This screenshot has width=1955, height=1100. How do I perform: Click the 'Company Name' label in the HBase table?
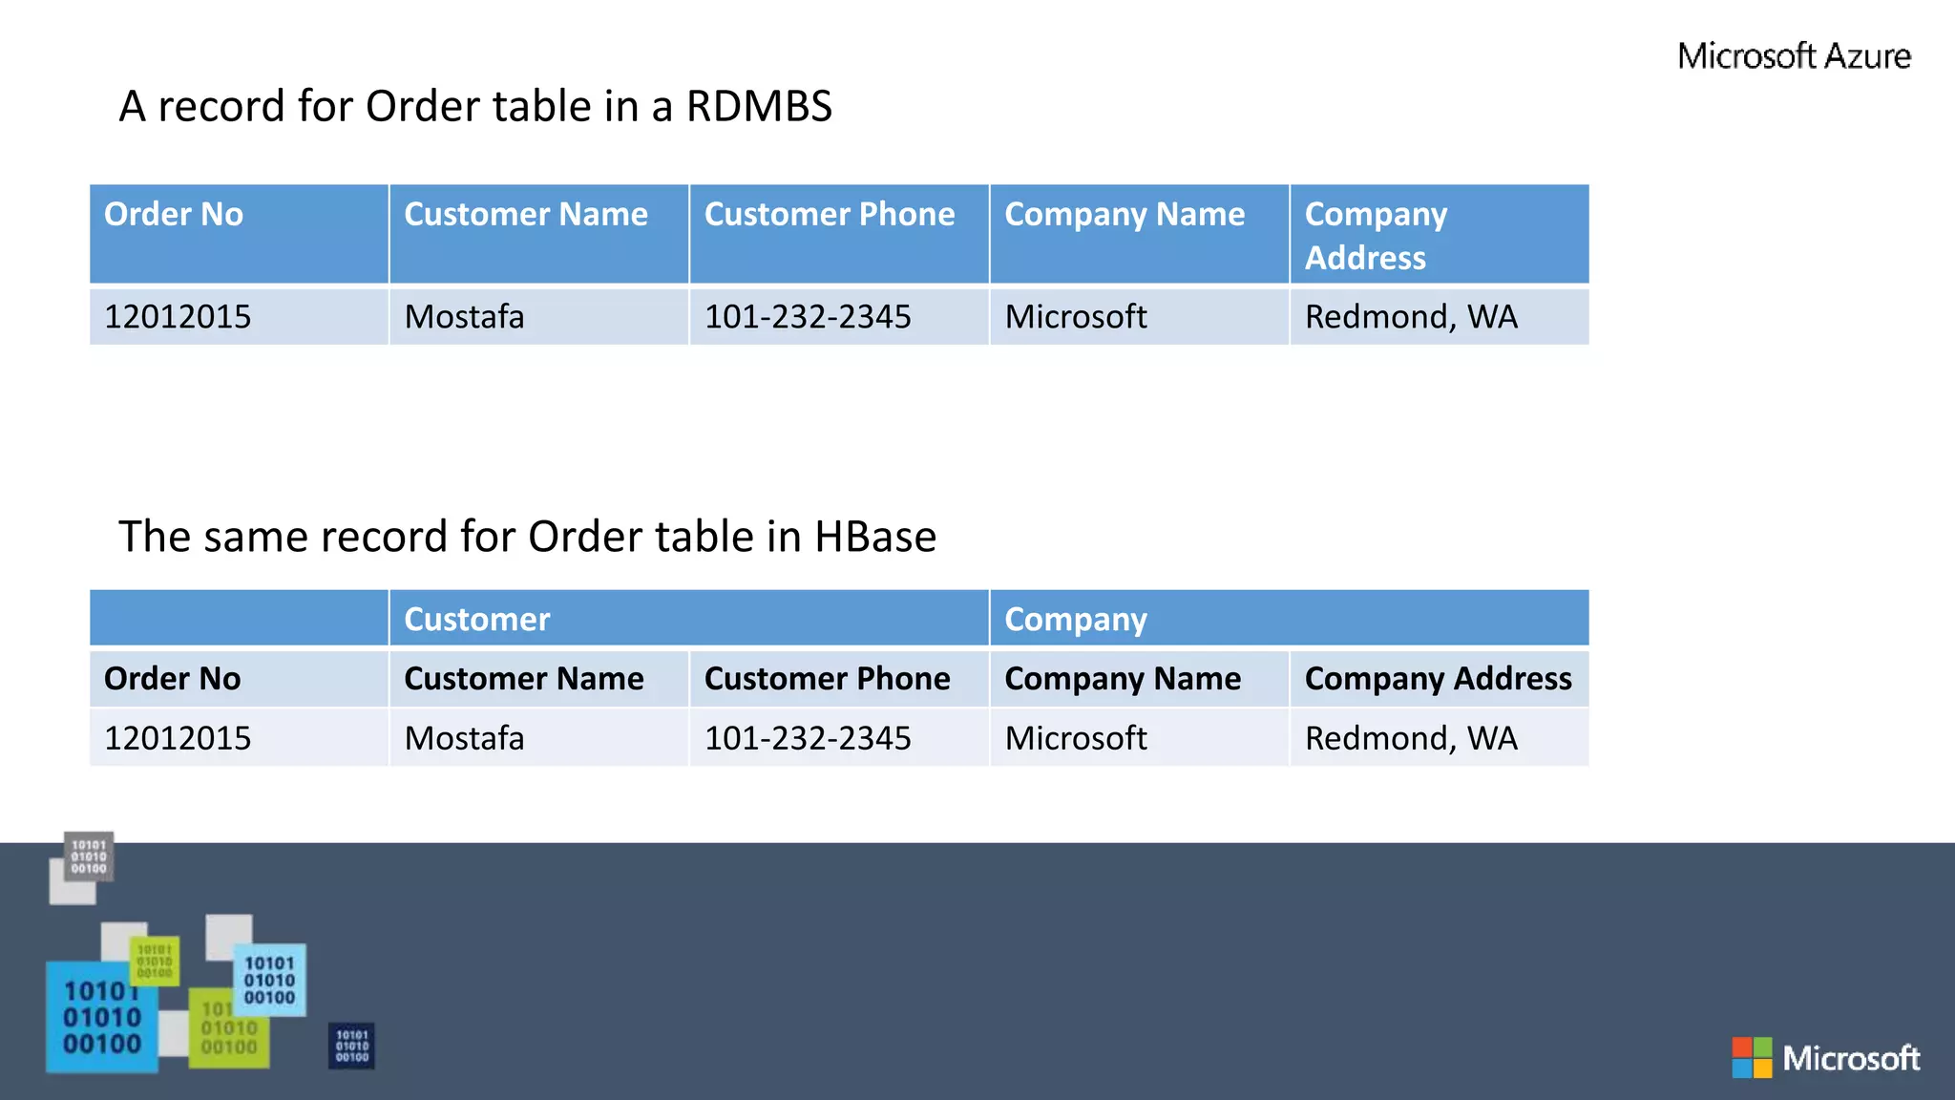point(1140,678)
